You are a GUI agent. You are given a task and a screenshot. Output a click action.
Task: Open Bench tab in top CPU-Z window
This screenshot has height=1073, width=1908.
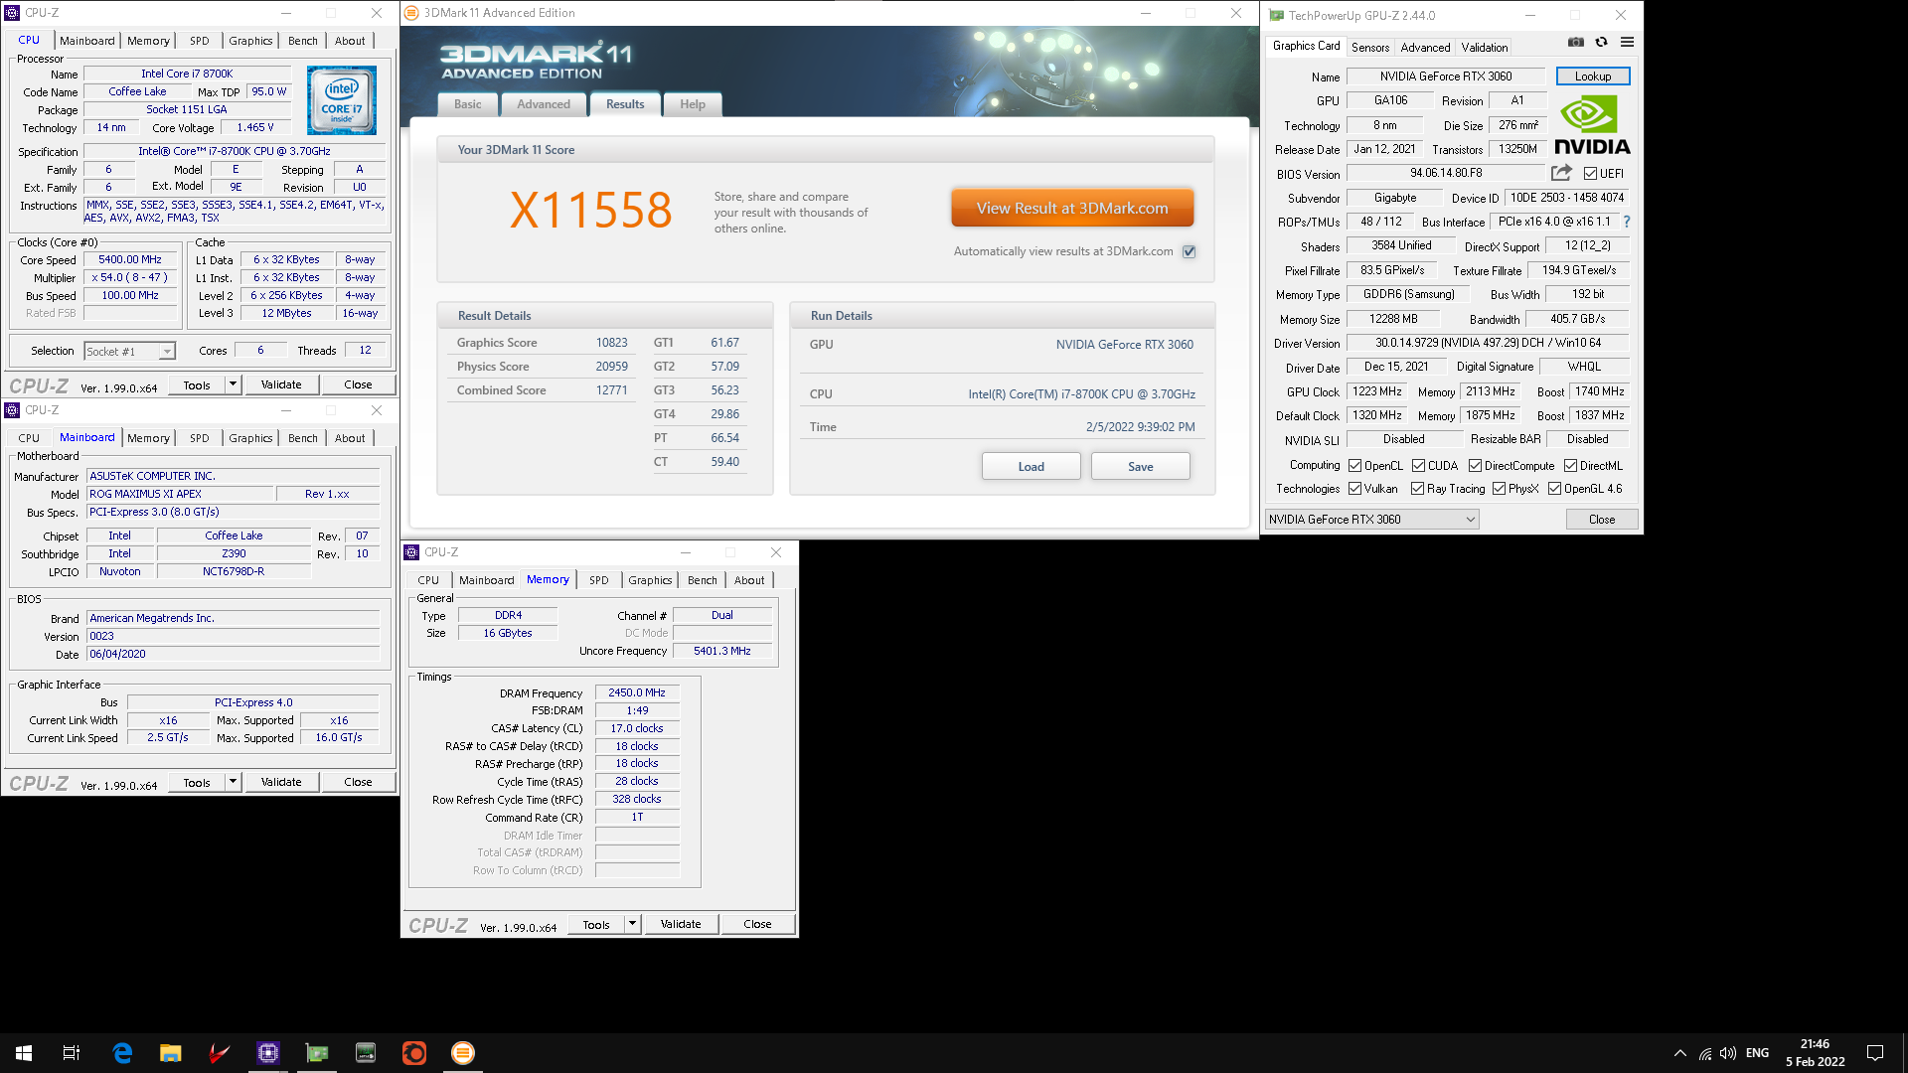[x=303, y=41]
